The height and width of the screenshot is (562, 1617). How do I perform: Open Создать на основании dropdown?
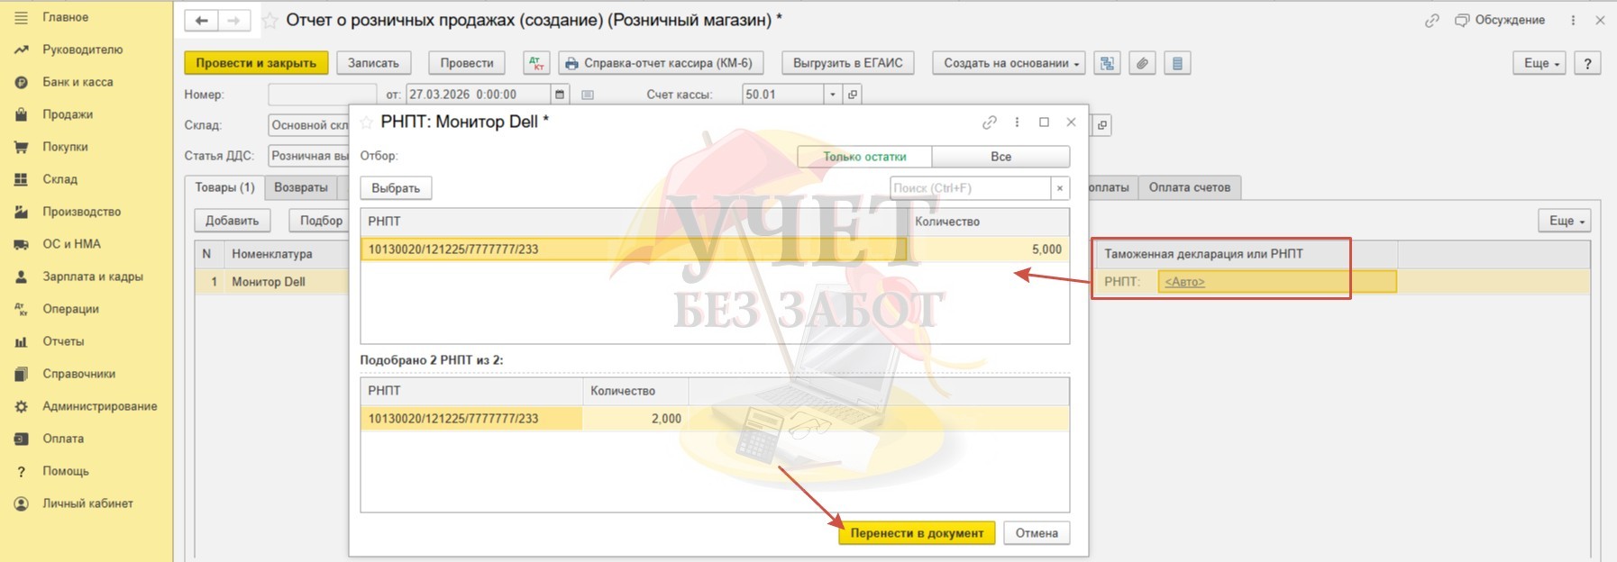point(1009,63)
